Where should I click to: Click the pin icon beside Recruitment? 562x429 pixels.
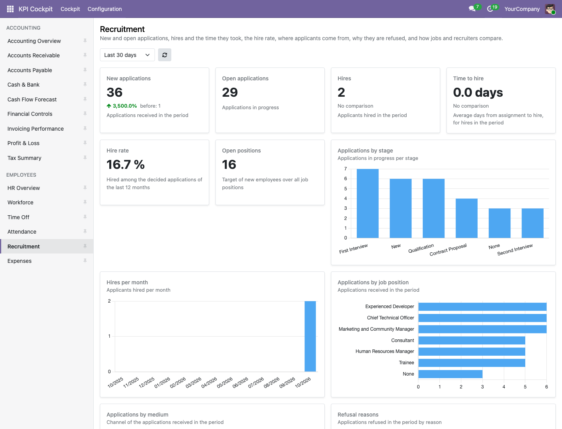[85, 246]
